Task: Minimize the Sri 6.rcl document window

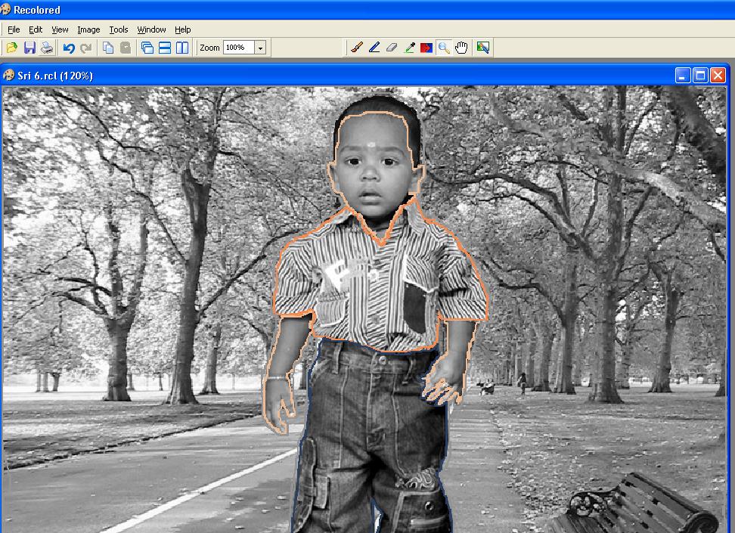Action: pyautogui.click(x=683, y=76)
